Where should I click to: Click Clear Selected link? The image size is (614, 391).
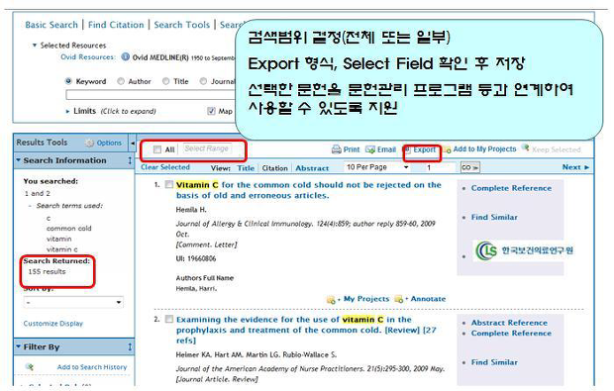[x=164, y=167]
